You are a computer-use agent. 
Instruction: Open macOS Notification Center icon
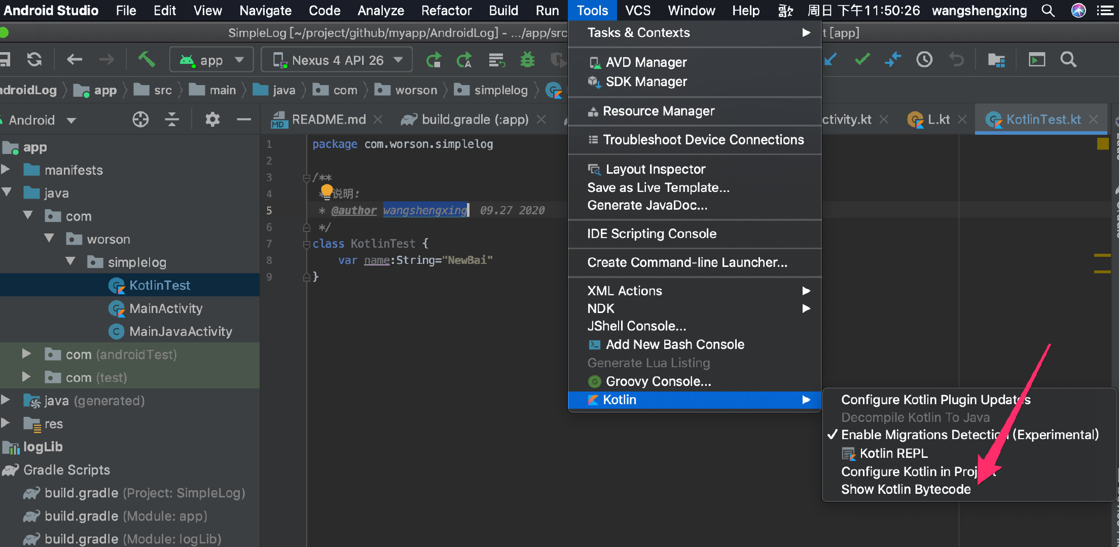[x=1105, y=10]
